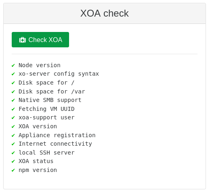Viewport: 210px width, 193px height.
Task: Select the npm version result text
Action: (38, 170)
